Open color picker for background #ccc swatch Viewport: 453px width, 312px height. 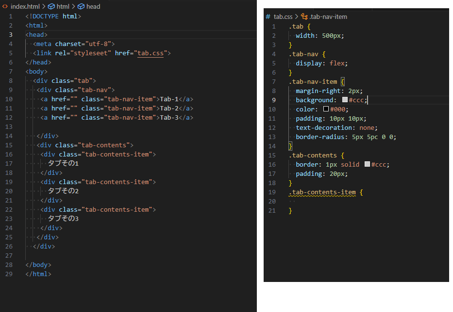(x=345, y=100)
